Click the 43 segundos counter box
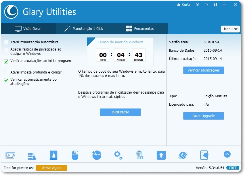 139,55
